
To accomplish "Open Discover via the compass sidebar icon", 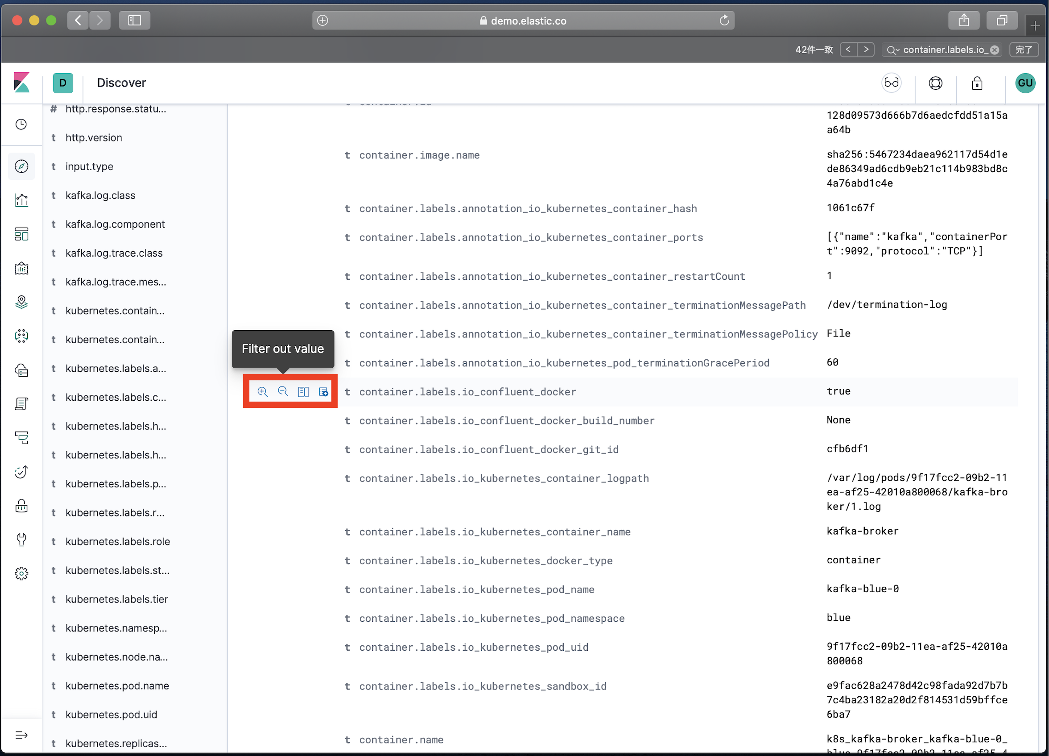I will pos(21,166).
